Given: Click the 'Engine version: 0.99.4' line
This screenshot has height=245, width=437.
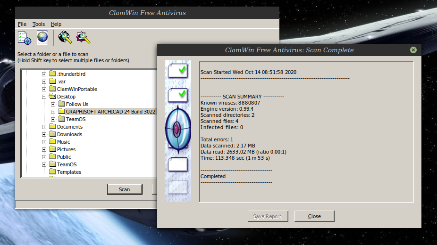Looking at the screenshot, I should tap(227, 109).
